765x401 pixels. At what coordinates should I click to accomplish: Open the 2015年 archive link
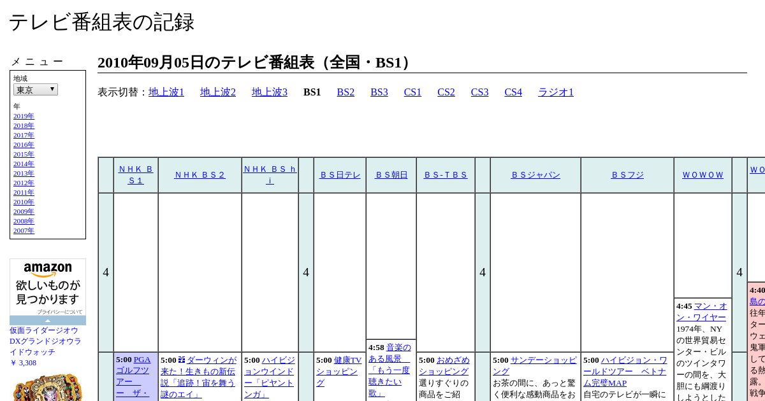point(24,155)
